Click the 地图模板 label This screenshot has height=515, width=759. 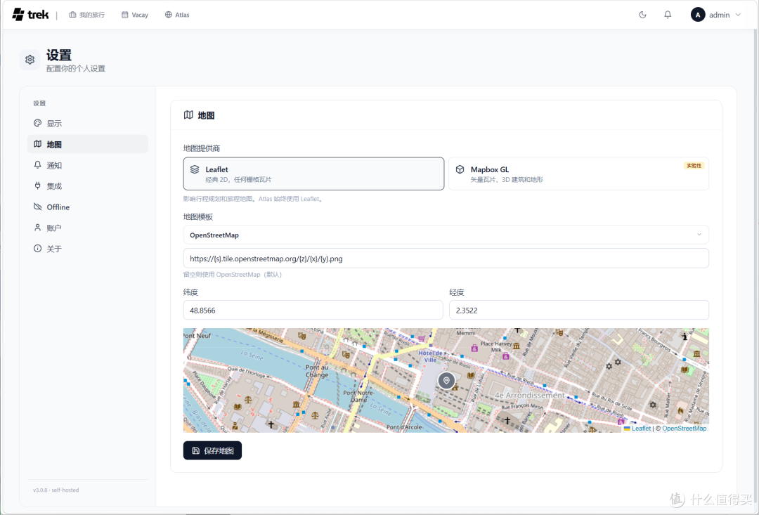pos(198,217)
